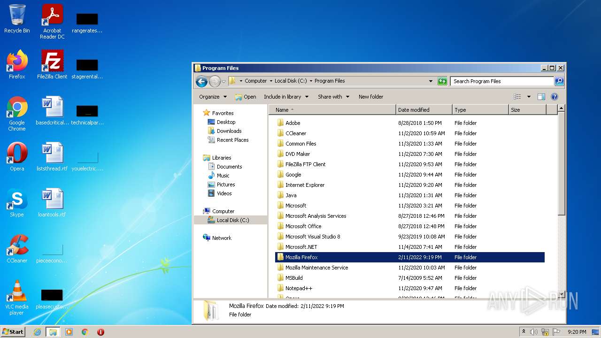Click Computer in the address breadcrumb
The height and width of the screenshot is (338, 601).
255,81
